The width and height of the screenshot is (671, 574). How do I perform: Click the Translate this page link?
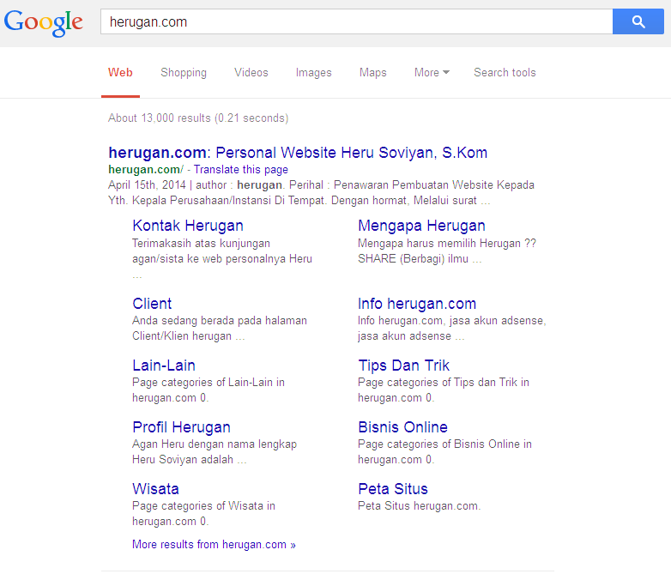(x=241, y=170)
